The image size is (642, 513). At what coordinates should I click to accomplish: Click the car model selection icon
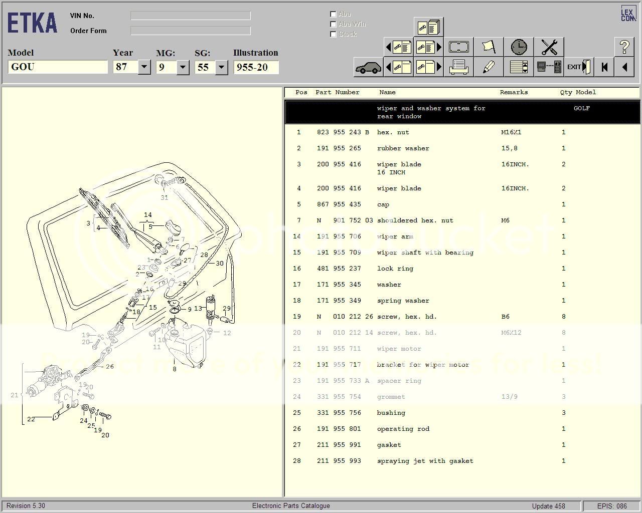click(x=368, y=67)
